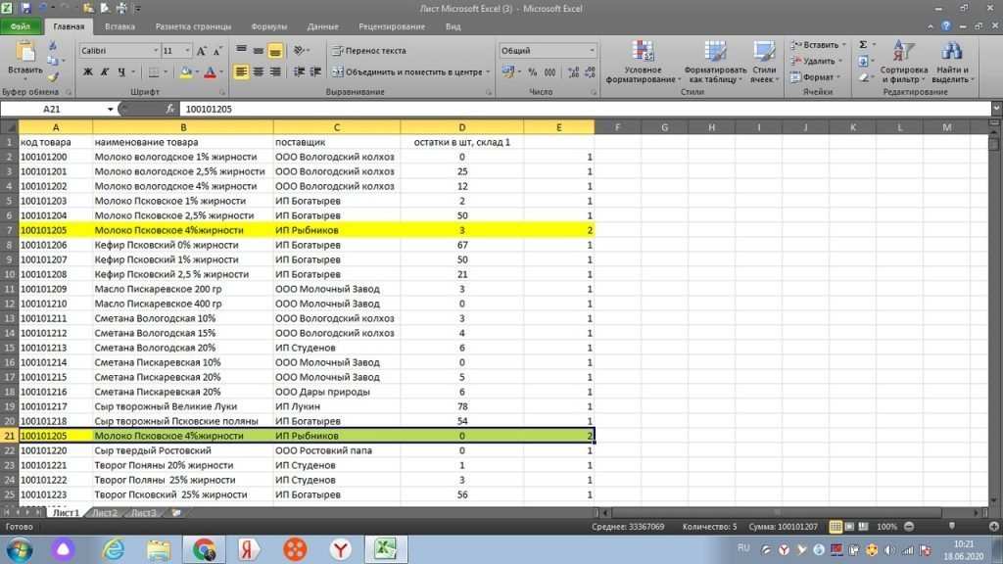The width and height of the screenshot is (1003, 564).
Task: Enable center alignment for the selection
Action: tap(260, 71)
